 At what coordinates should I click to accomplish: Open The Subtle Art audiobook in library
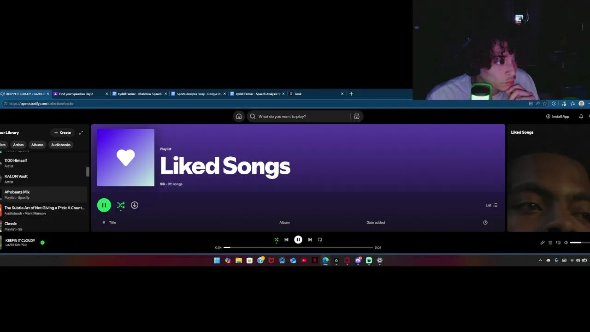(x=43, y=210)
